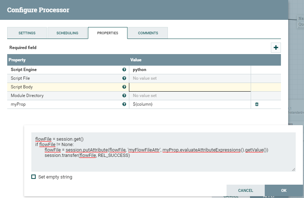
Task: Click help icon beside Script Engine
Action: pyautogui.click(x=124, y=70)
